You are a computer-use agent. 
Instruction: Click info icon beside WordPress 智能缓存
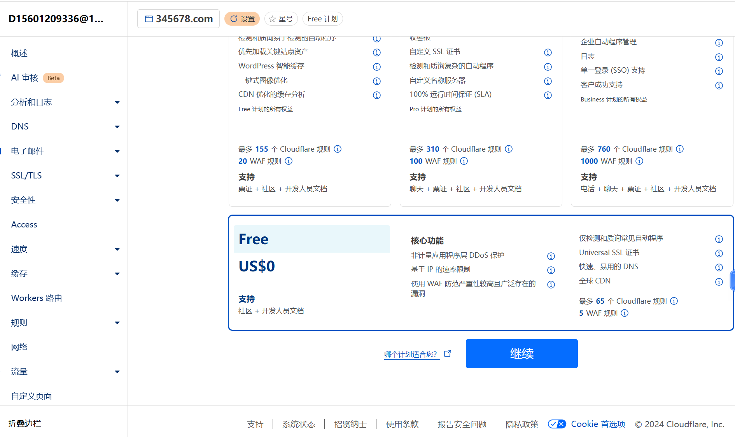point(376,67)
